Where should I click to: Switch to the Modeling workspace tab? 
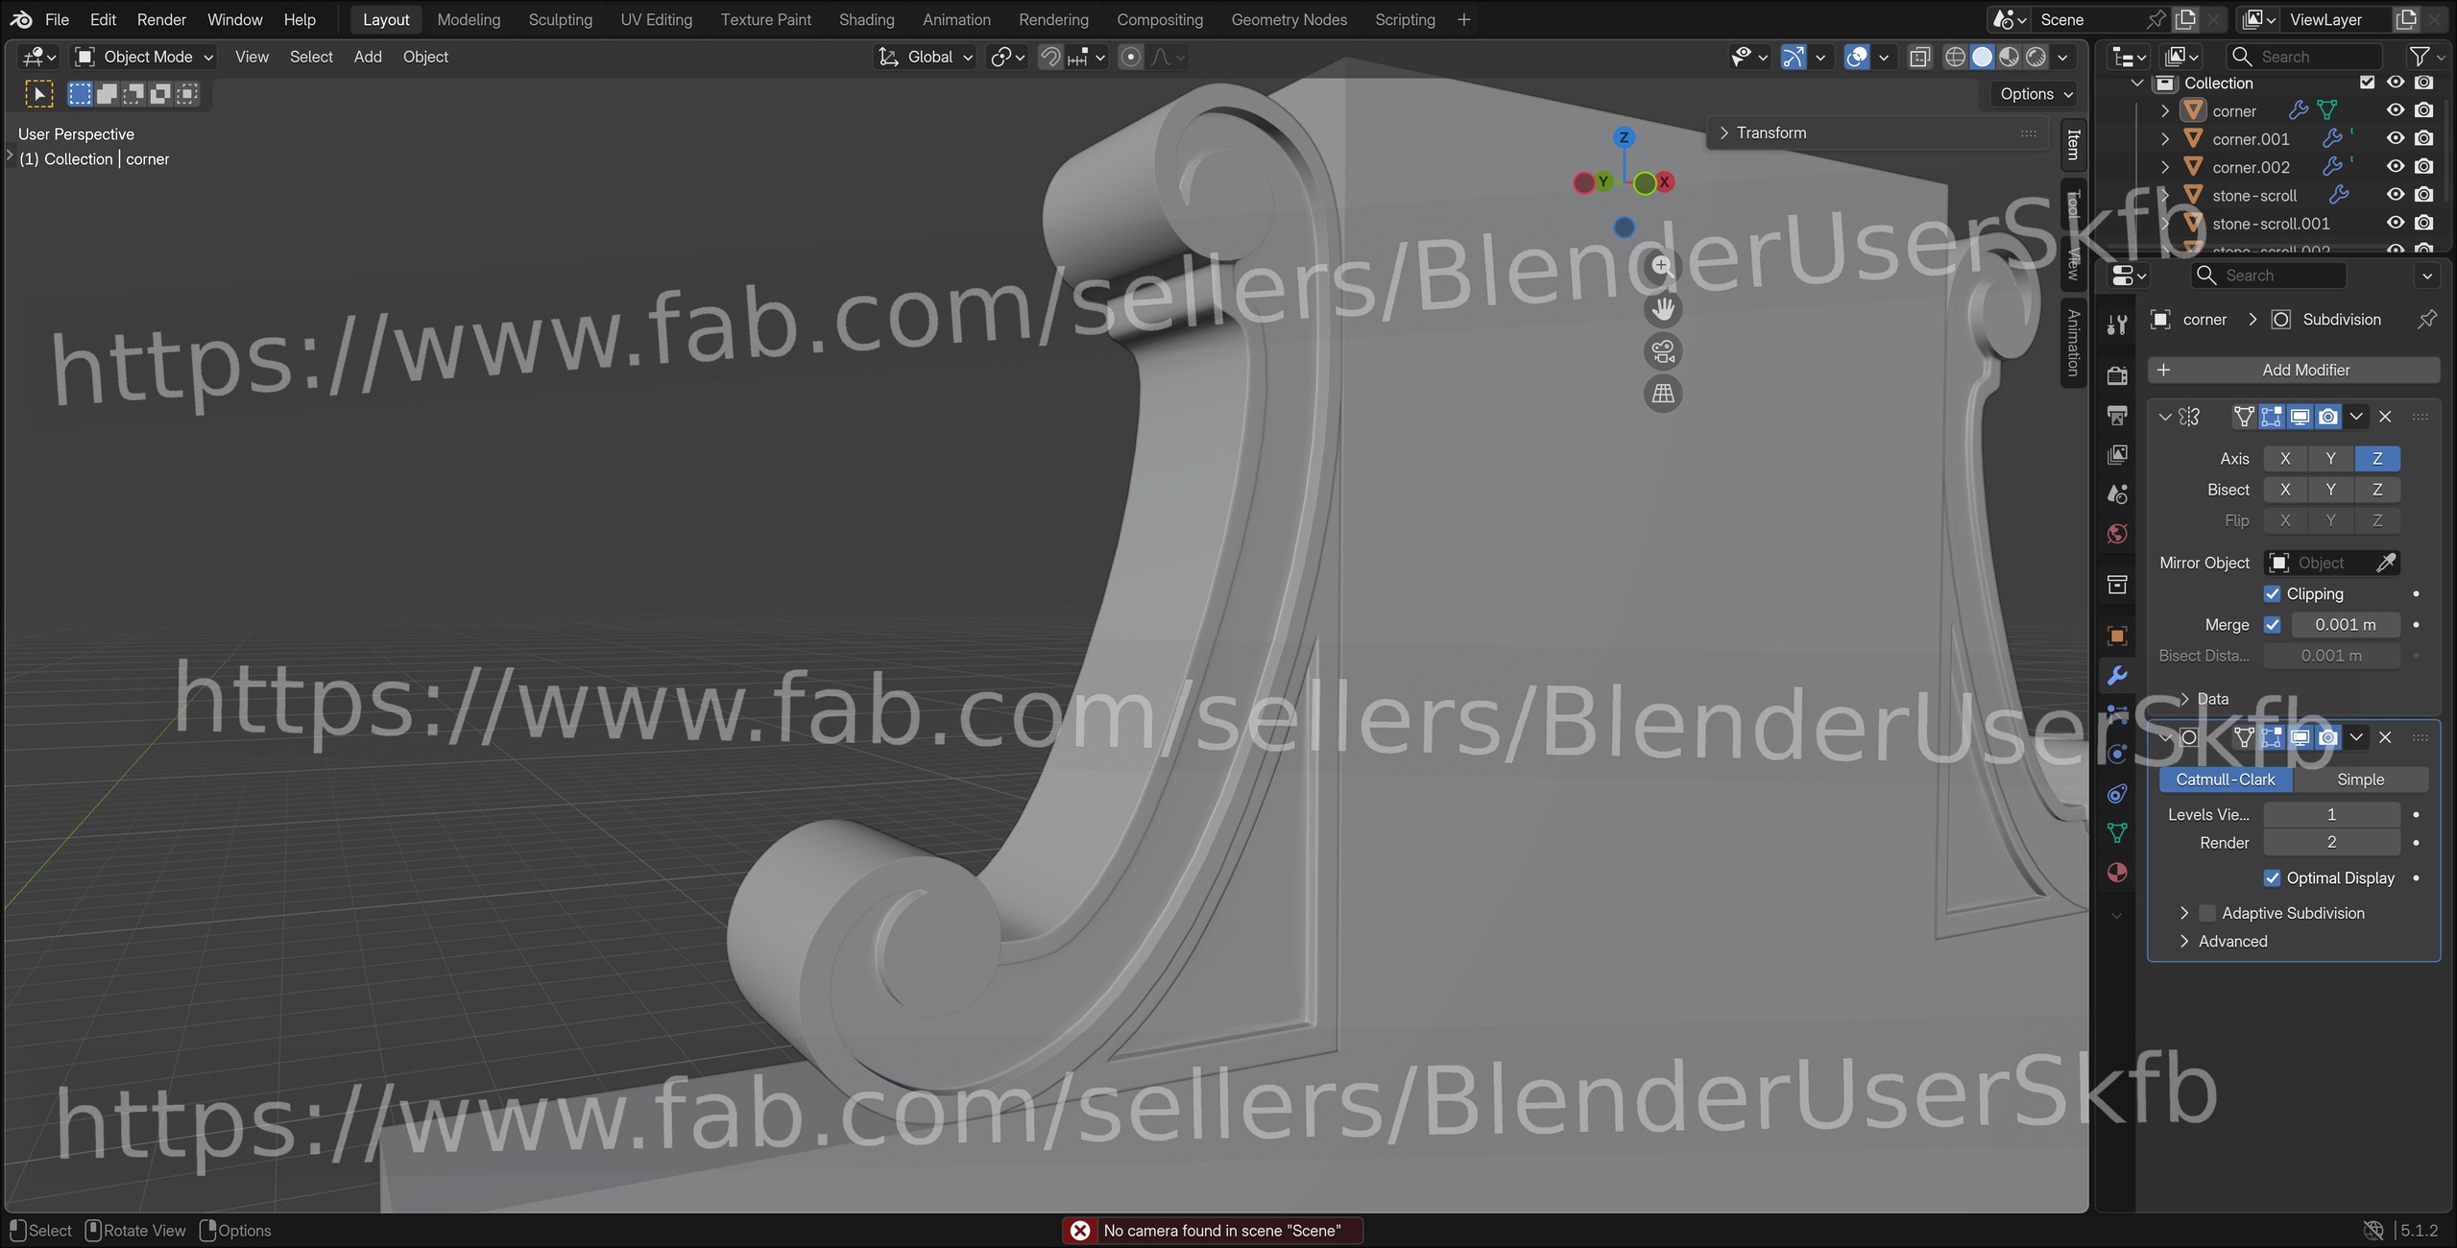(x=469, y=19)
